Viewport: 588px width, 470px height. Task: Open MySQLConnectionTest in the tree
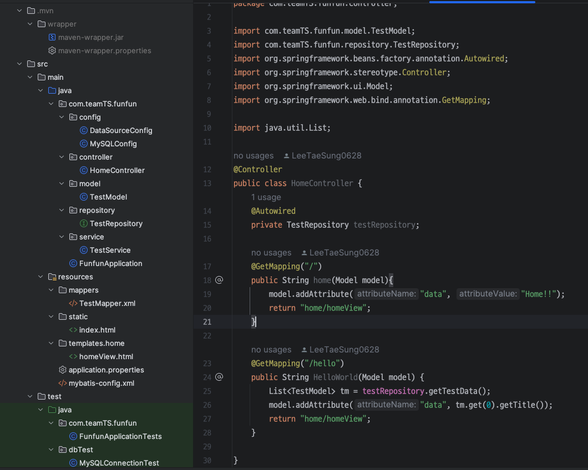tap(119, 463)
